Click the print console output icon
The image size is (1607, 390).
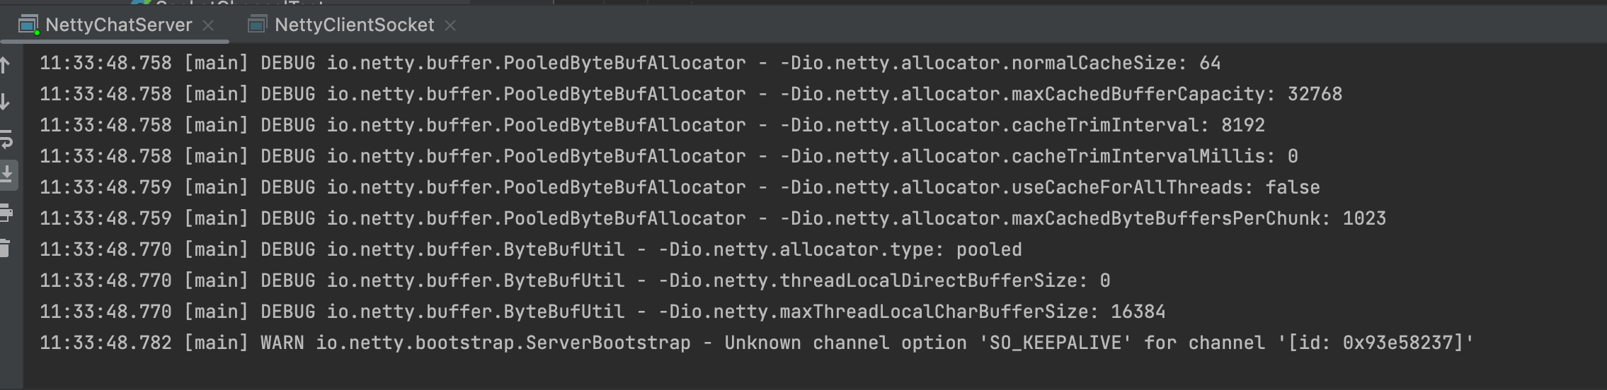[x=6, y=212]
